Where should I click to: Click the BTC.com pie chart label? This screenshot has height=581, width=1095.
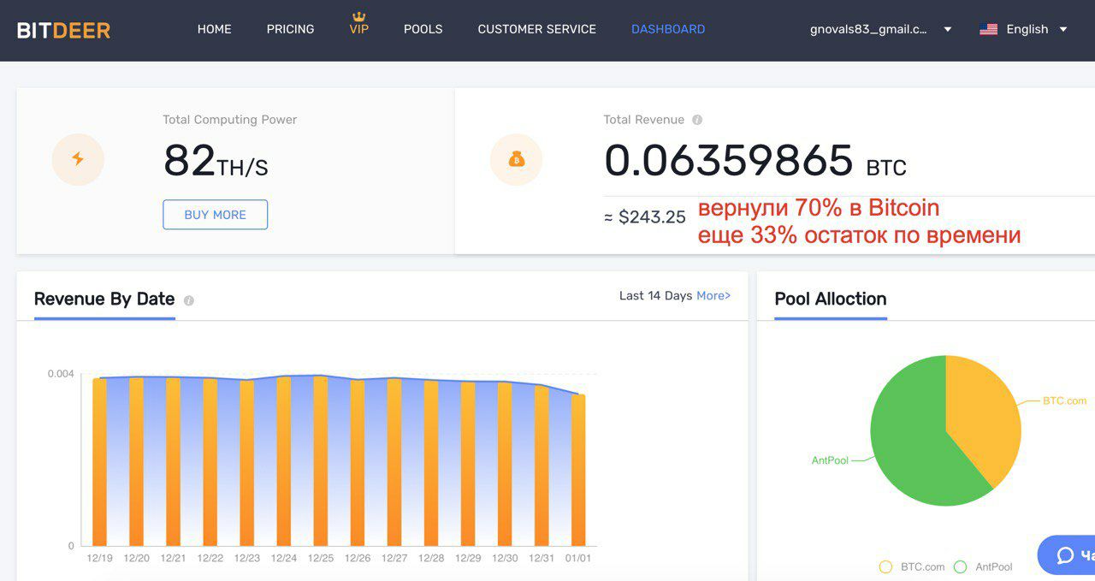coord(1064,400)
